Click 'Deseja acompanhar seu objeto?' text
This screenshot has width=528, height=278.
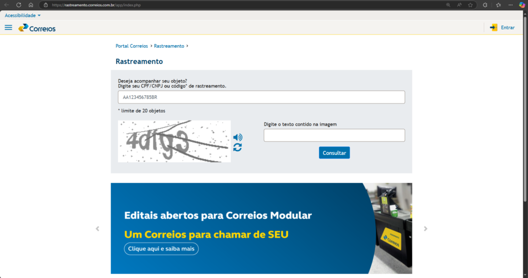[152, 81]
